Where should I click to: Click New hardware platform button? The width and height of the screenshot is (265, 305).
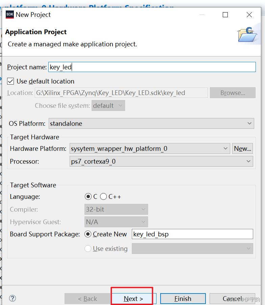coord(242,148)
